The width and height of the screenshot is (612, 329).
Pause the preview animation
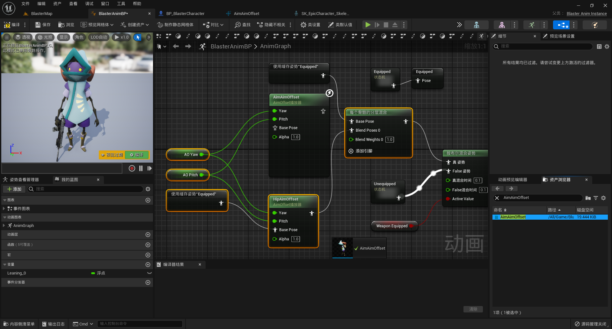141,168
